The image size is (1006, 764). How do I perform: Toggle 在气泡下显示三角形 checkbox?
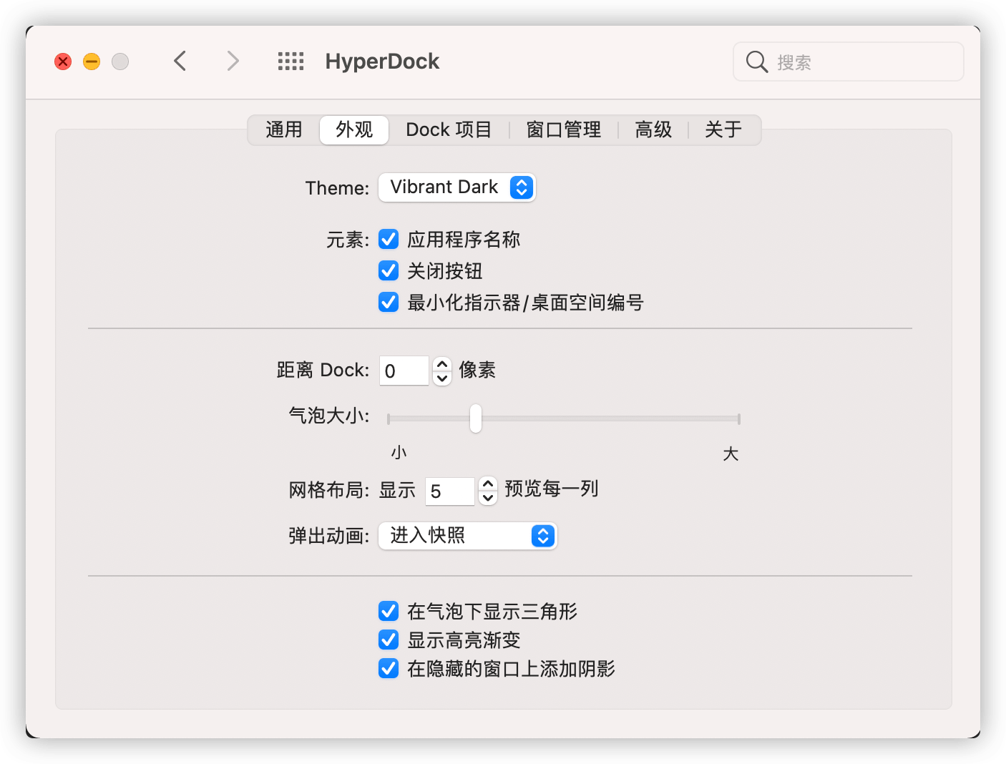389,611
